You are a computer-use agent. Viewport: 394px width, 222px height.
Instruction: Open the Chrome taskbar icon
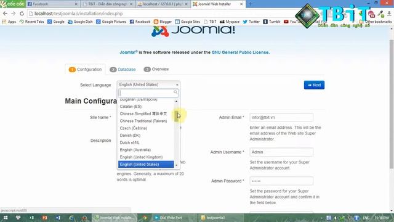pos(145,218)
